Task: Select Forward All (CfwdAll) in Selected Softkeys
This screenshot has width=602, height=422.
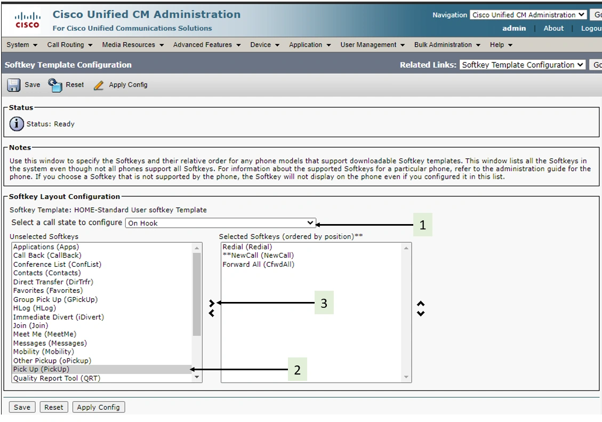Action: (x=311, y=264)
